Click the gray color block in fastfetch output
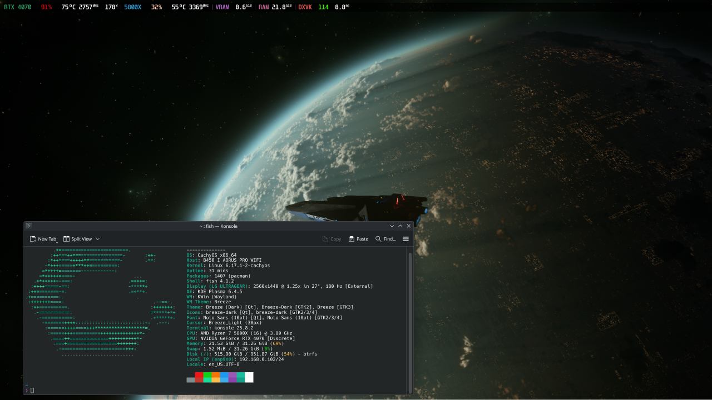This screenshot has width=712, height=400. coord(191,380)
